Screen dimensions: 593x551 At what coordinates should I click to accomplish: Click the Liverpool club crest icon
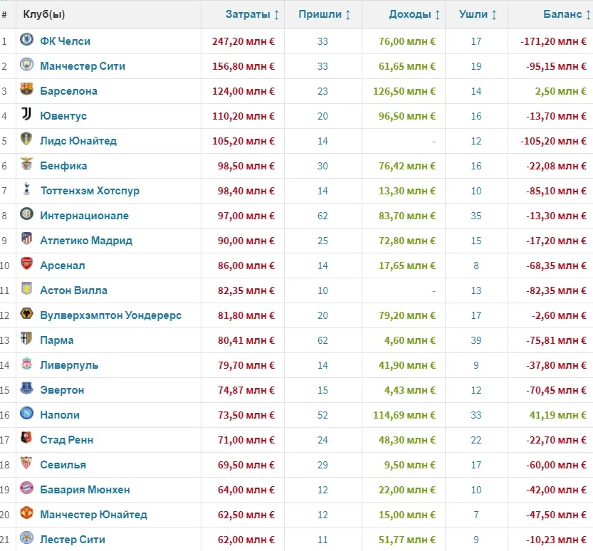(26, 364)
